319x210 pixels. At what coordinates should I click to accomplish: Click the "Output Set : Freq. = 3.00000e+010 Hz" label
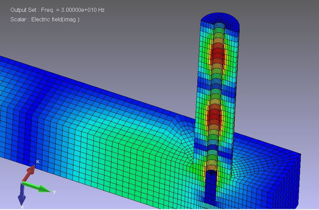pos(57,10)
